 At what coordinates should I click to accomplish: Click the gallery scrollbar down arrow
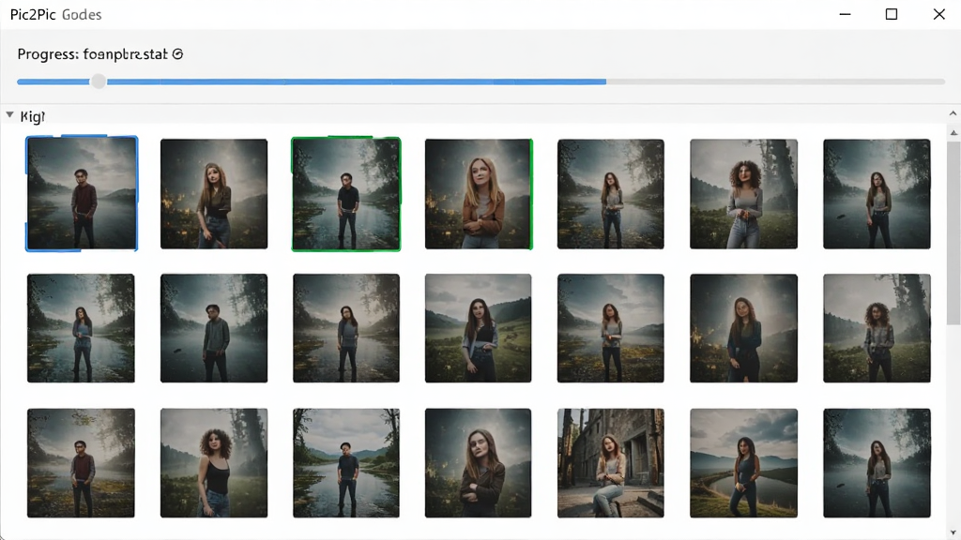(x=953, y=532)
